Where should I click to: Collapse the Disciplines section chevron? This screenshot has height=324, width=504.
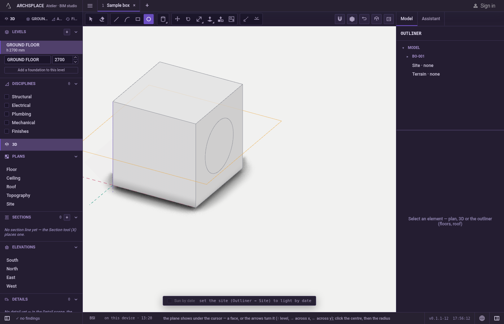[76, 84]
